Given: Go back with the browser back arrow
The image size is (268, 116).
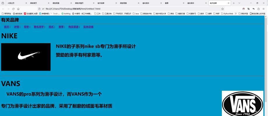Looking at the screenshot, I should tap(3, 9).
